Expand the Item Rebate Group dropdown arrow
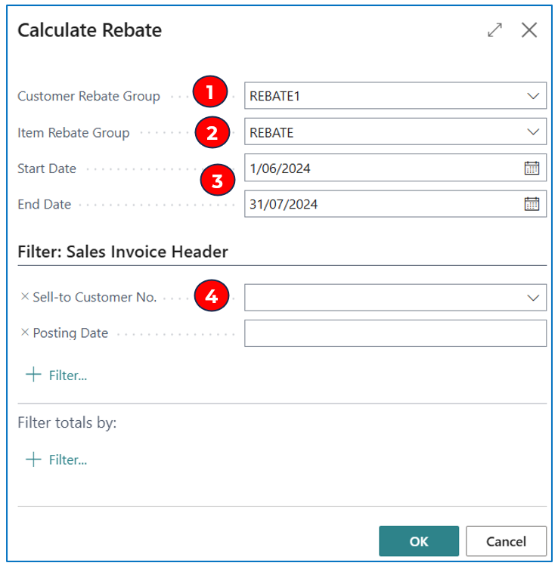Image resolution: width=558 pixels, height=566 pixels. pyautogui.click(x=533, y=132)
